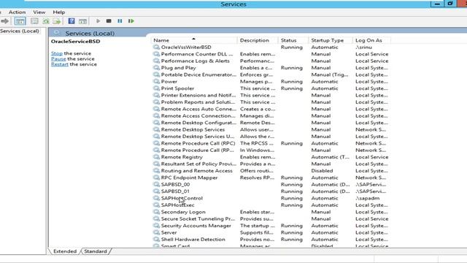Select Portable Device Enumerator service row

271,75
